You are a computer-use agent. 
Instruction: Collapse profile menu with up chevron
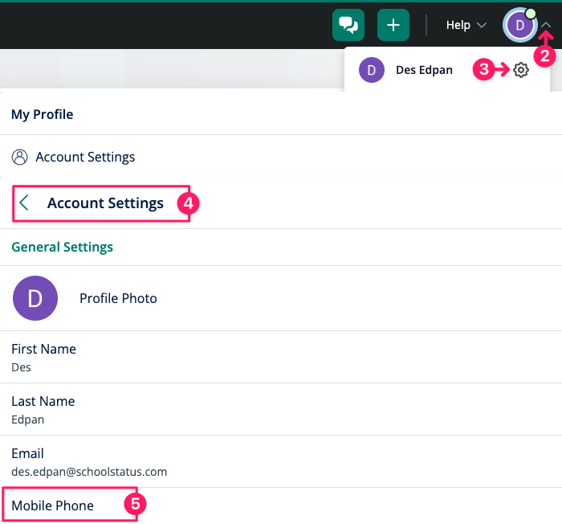pos(546,26)
